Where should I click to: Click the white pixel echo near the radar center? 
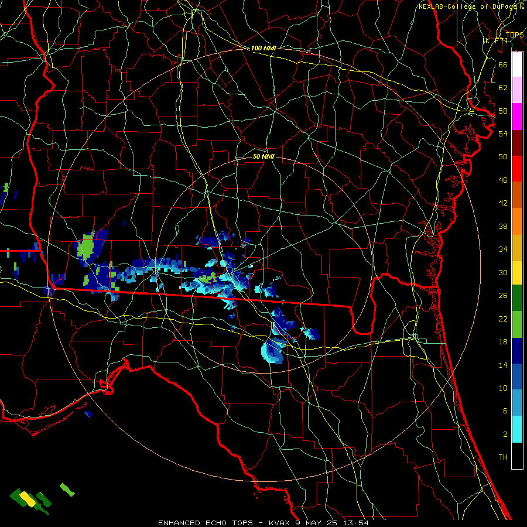pyautogui.click(x=251, y=266)
